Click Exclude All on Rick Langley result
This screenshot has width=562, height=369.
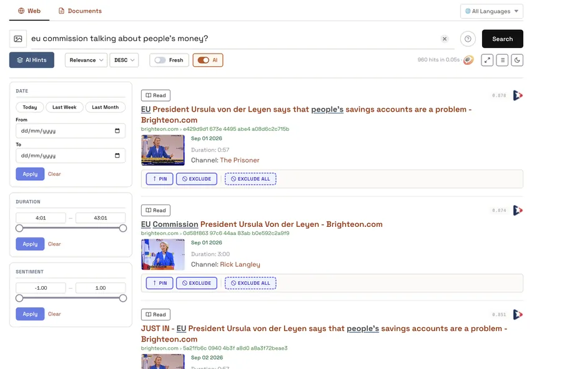coord(250,283)
